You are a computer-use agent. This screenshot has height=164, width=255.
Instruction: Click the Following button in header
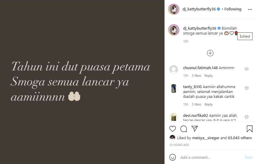pyautogui.click(x=233, y=9)
